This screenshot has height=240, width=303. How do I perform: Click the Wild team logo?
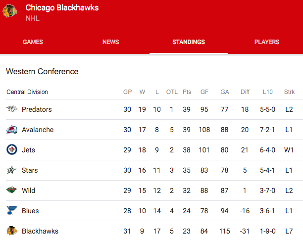(x=12, y=191)
